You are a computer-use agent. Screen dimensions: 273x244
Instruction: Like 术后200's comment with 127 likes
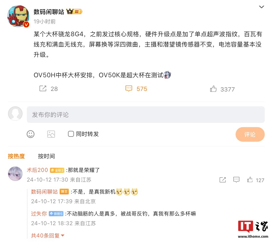coord(250,180)
